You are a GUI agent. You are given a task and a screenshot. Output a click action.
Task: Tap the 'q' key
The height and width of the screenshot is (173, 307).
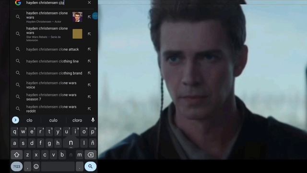click(14, 132)
